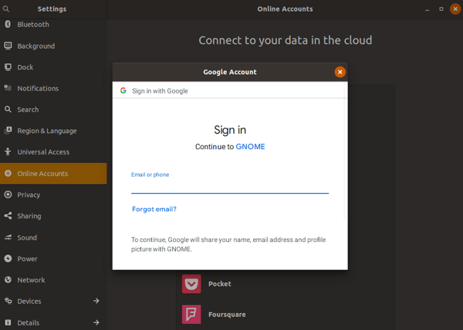Add a Foursquare account
The image size is (463, 330).
point(286,315)
